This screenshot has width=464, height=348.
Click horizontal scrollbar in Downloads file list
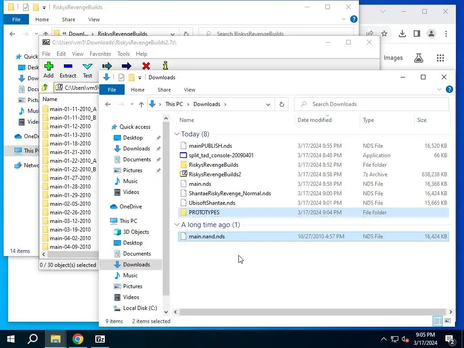pos(312,312)
